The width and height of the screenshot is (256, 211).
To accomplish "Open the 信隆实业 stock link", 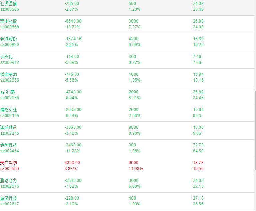I will 8,110.
